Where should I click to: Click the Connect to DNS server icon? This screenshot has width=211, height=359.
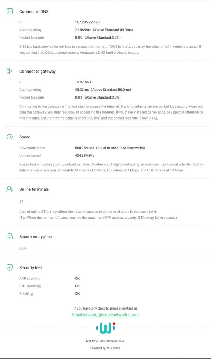pos(9,12)
